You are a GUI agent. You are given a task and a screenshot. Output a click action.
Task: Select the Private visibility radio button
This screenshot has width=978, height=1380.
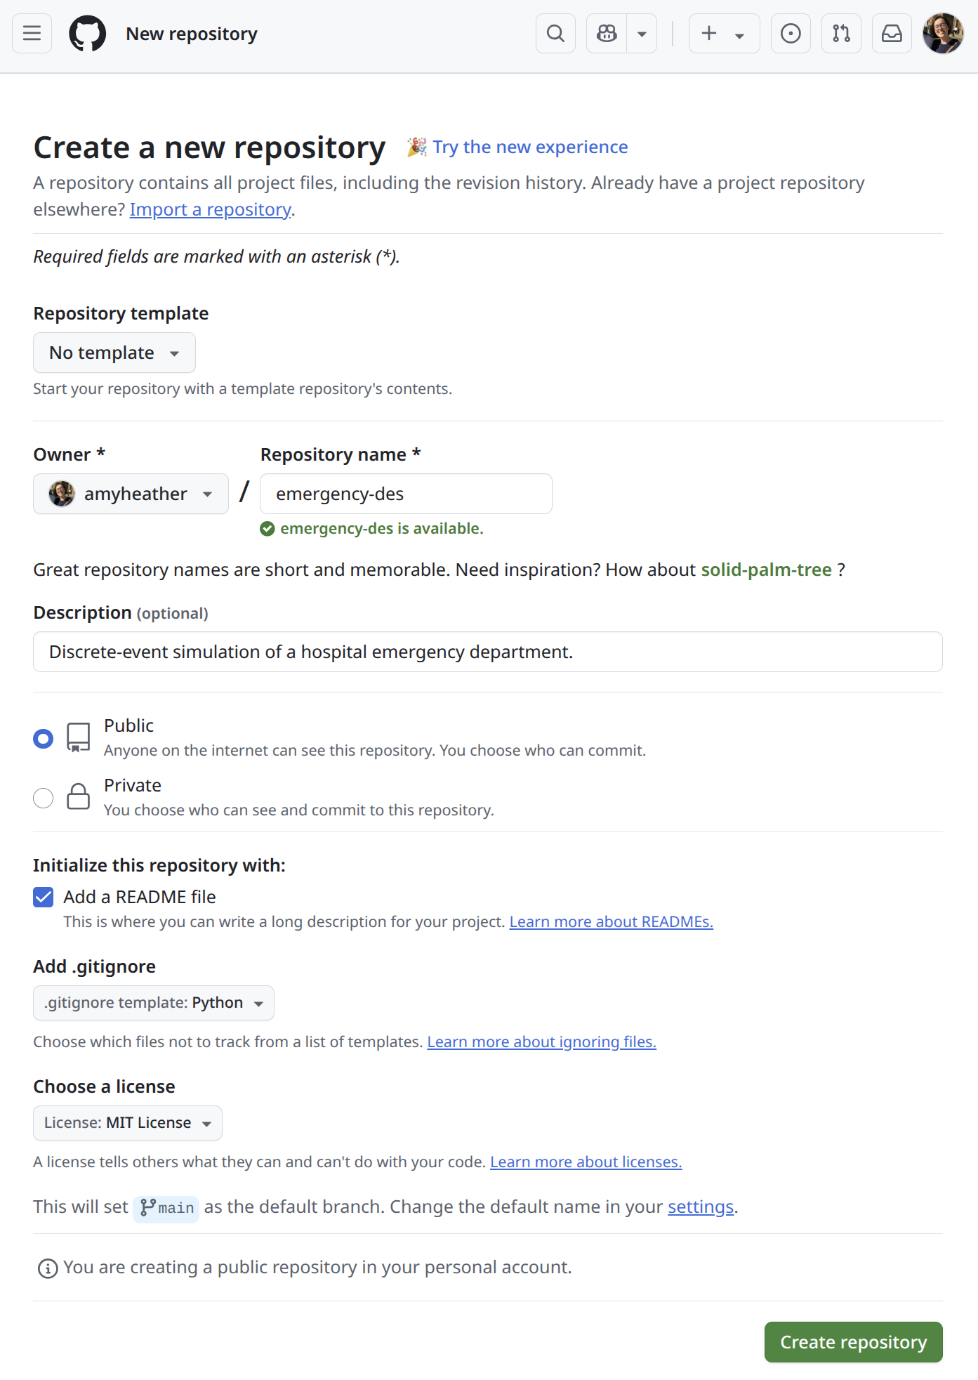click(x=44, y=799)
